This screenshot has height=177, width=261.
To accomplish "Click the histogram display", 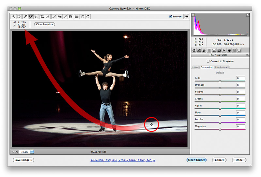I will click(x=221, y=24).
